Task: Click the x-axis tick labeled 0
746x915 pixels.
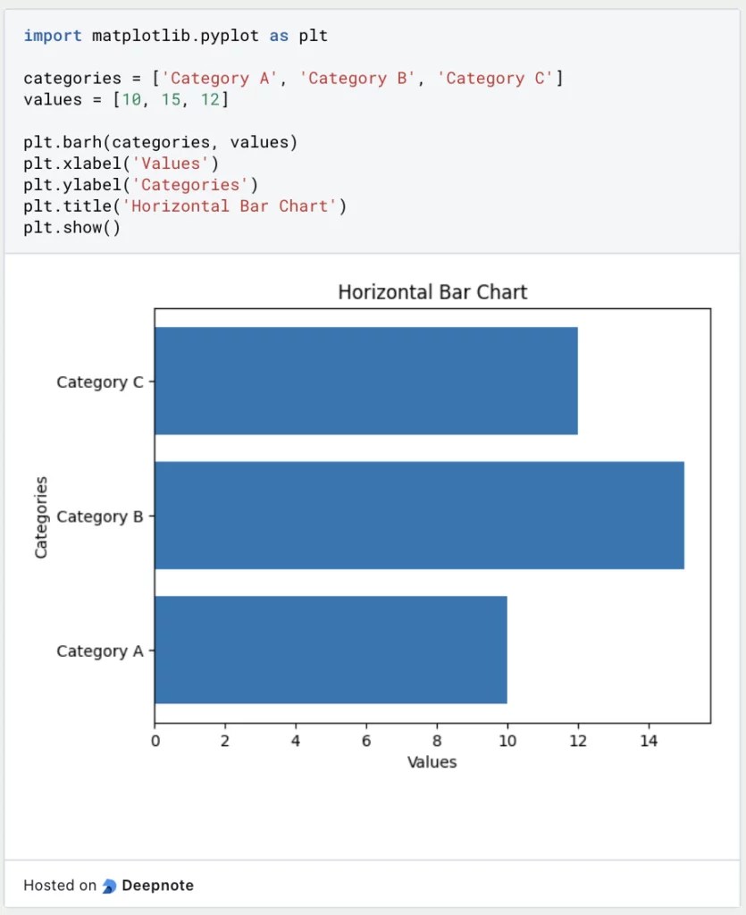Action: (155, 741)
